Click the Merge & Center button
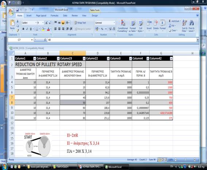Screen dimensions: 207x170 coord(83,29)
